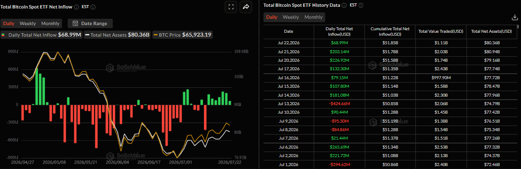Click the $68.99M inflow value in table

[339, 43]
